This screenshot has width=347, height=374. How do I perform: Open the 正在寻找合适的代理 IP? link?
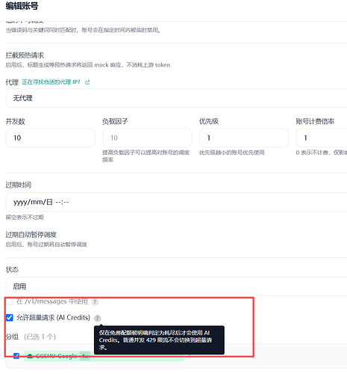tap(51, 82)
